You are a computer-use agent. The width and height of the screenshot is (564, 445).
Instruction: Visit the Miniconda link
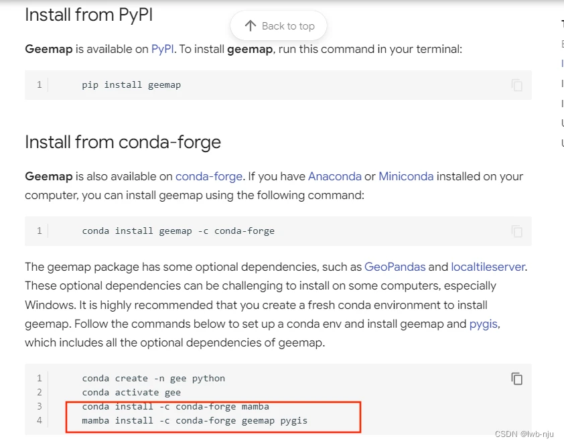tap(406, 176)
